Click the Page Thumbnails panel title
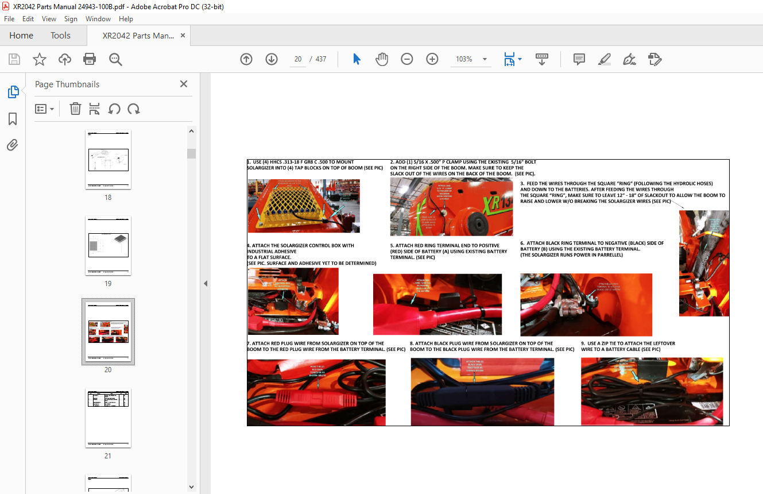763x494 pixels. pyautogui.click(x=67, y=84)
